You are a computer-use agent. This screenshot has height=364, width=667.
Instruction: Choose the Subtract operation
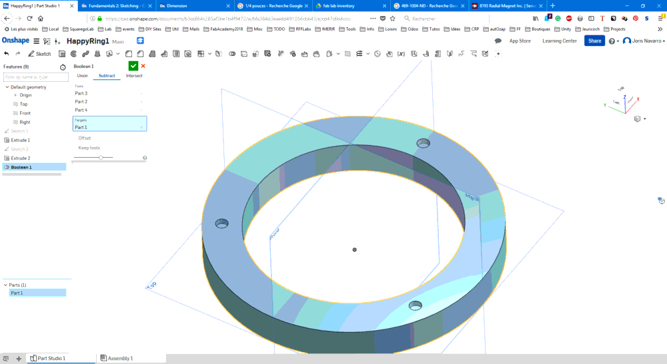(107, 75)
